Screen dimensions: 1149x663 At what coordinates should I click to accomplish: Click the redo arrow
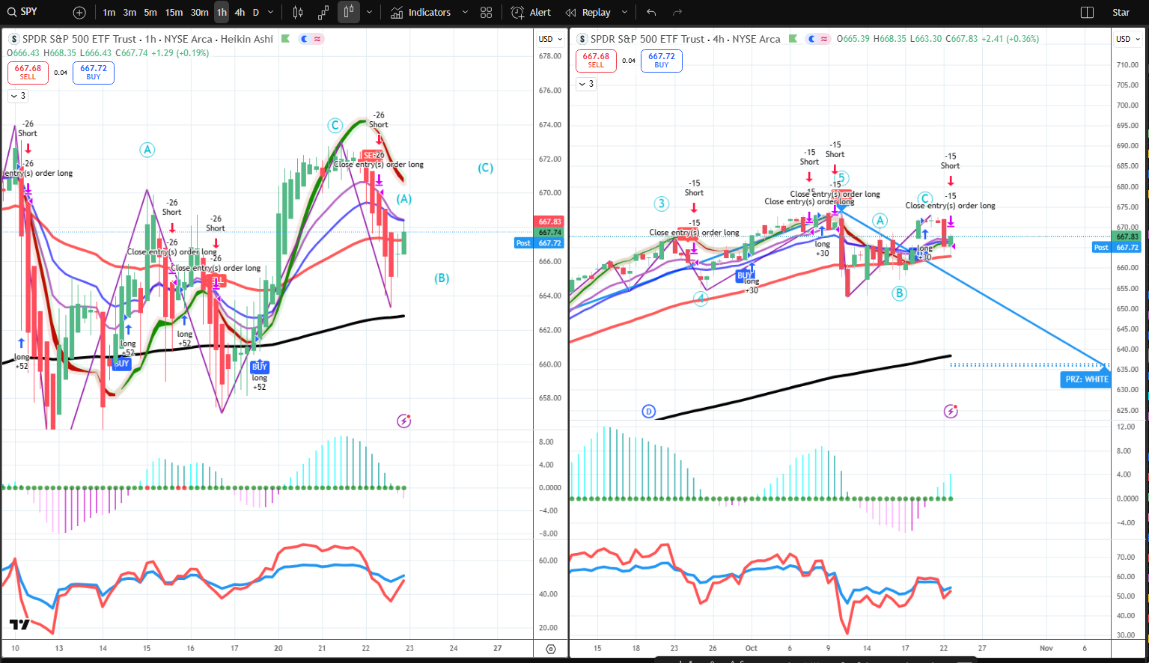click(677, 13)
